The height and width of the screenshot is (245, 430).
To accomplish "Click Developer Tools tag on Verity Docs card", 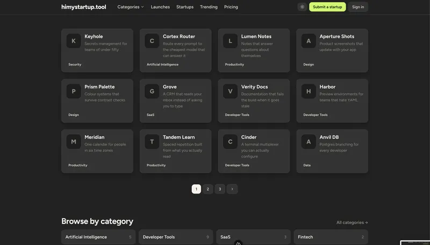I will point(237,115).
